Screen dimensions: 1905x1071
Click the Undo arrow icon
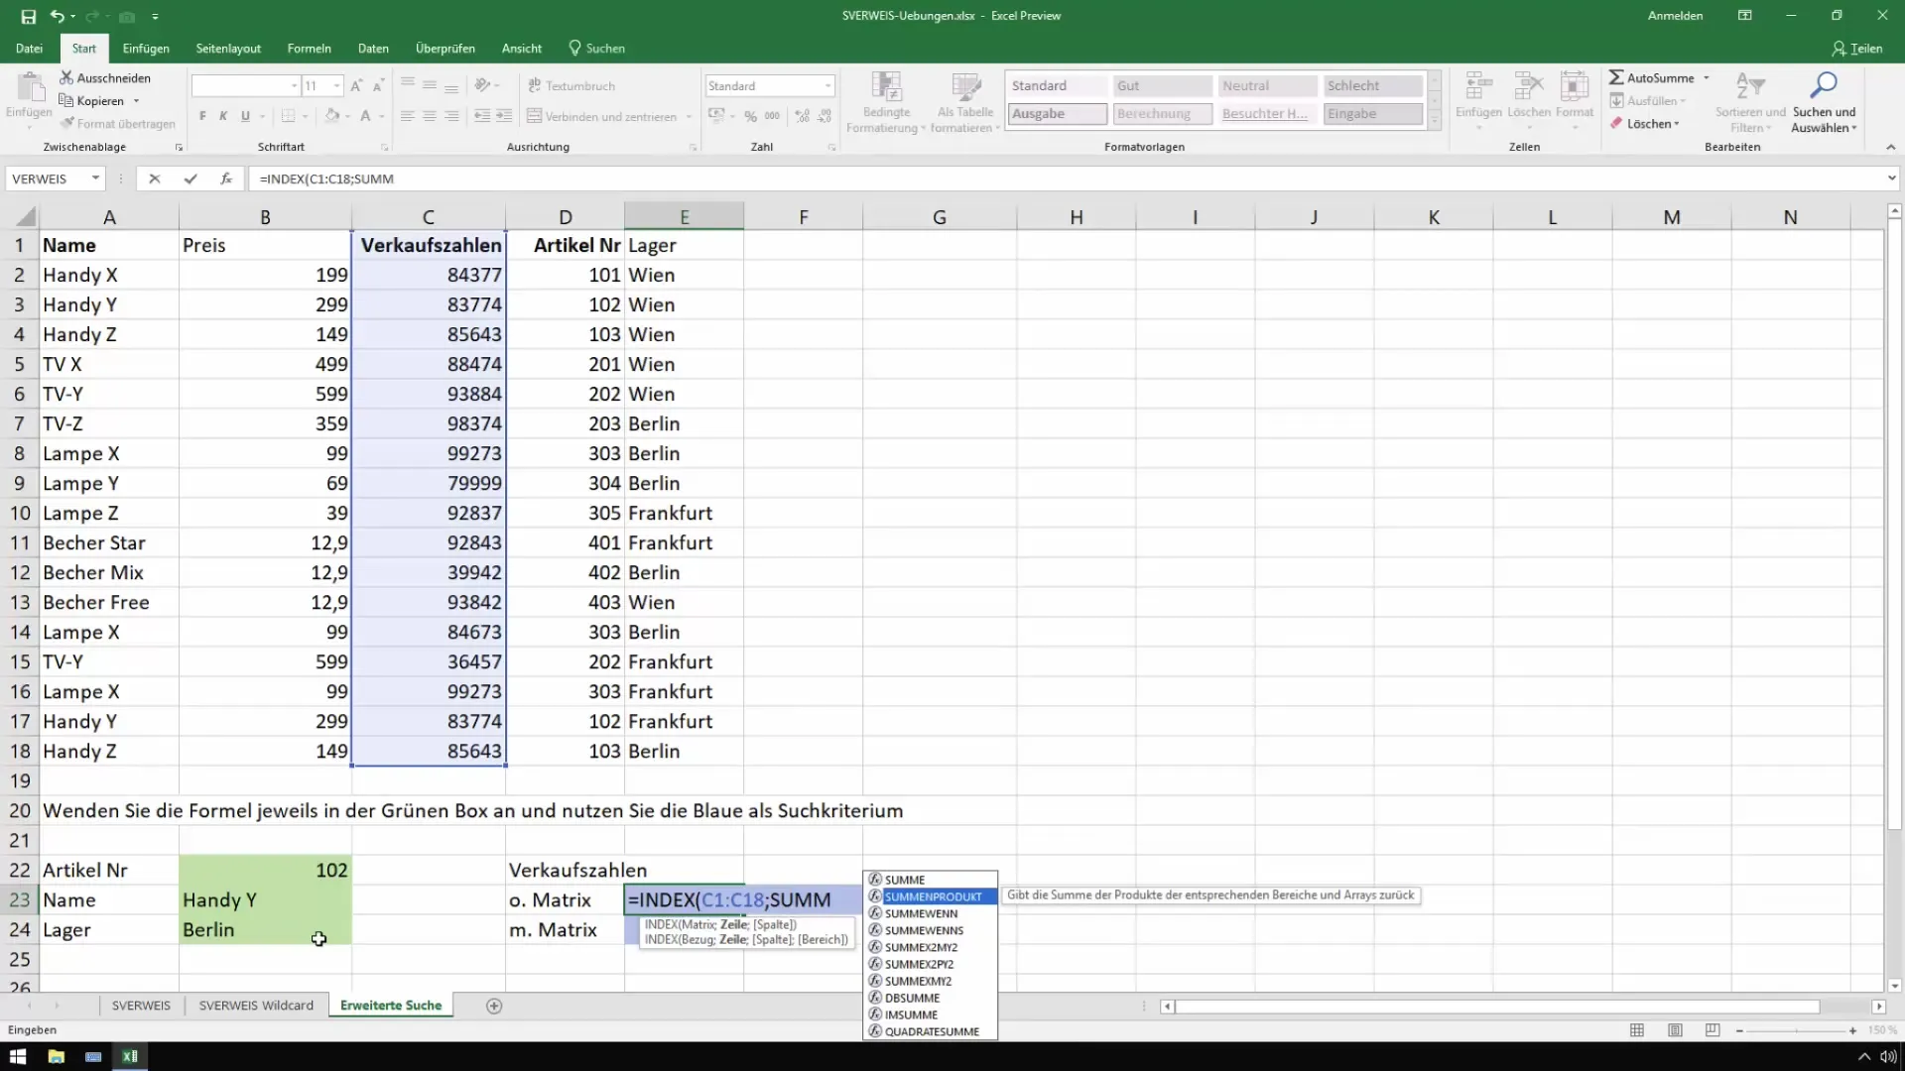pos(58,16)
